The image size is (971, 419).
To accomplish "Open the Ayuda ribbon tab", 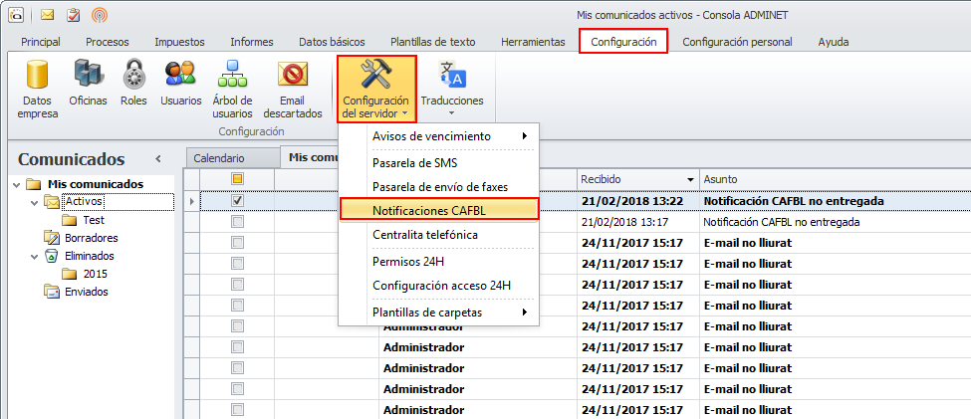I will pyautogui.click(x=833, y=42).
